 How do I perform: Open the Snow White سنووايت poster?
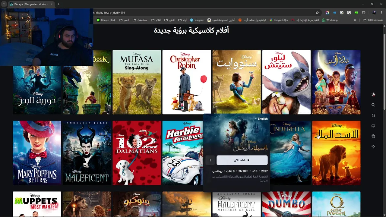click(x=236, y=82)
